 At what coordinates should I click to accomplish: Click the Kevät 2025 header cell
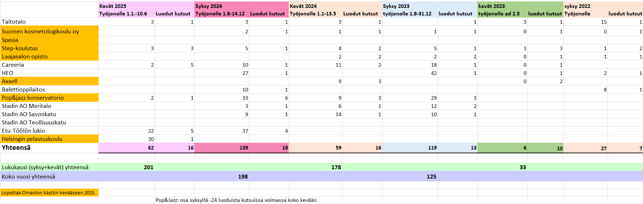(x=127, y=6)
